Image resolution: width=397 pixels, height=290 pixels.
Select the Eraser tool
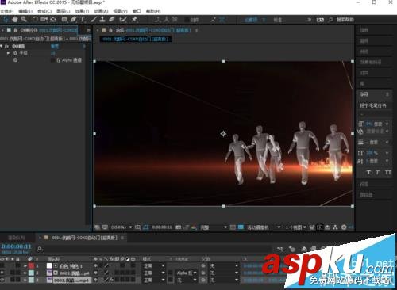[x=111, y=19]
